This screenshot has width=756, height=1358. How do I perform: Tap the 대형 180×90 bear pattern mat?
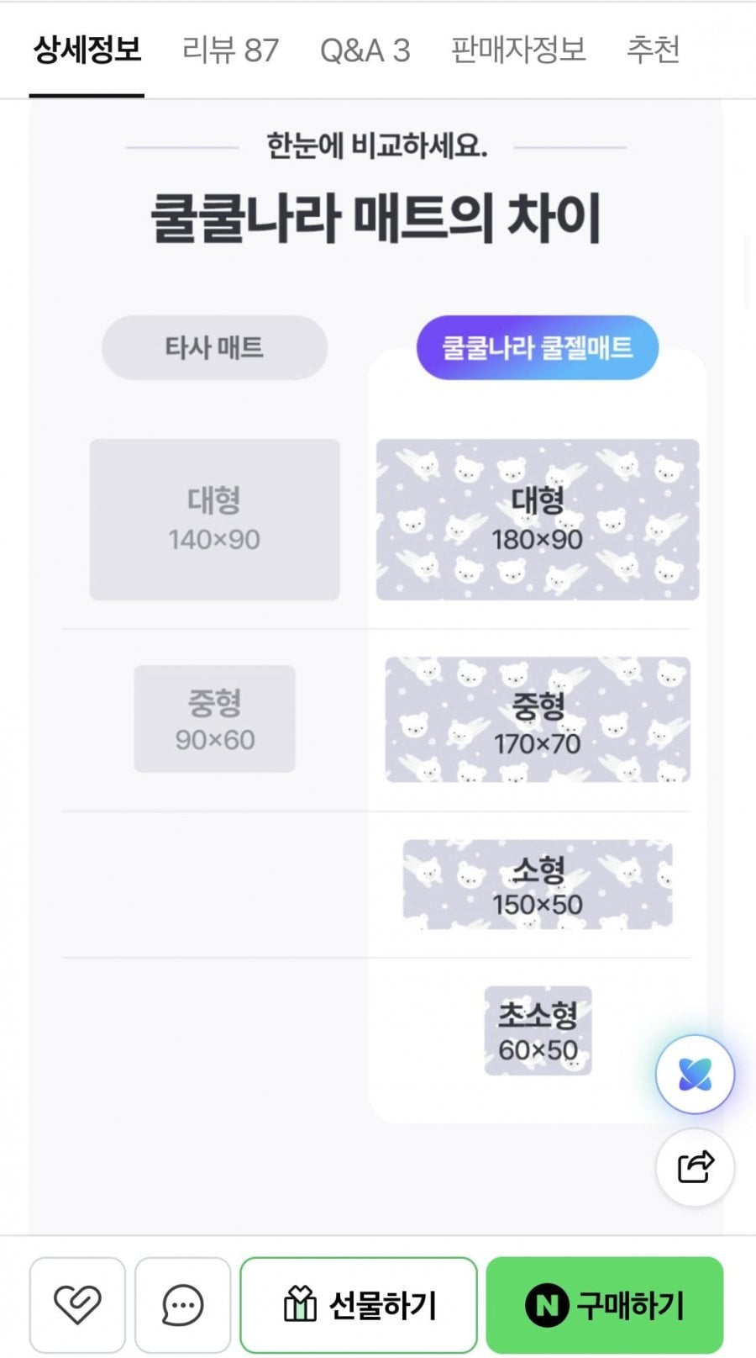538,520
